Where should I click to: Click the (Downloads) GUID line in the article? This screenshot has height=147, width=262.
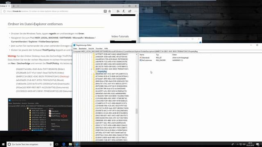pyautogui.click(x=43, y=84)
